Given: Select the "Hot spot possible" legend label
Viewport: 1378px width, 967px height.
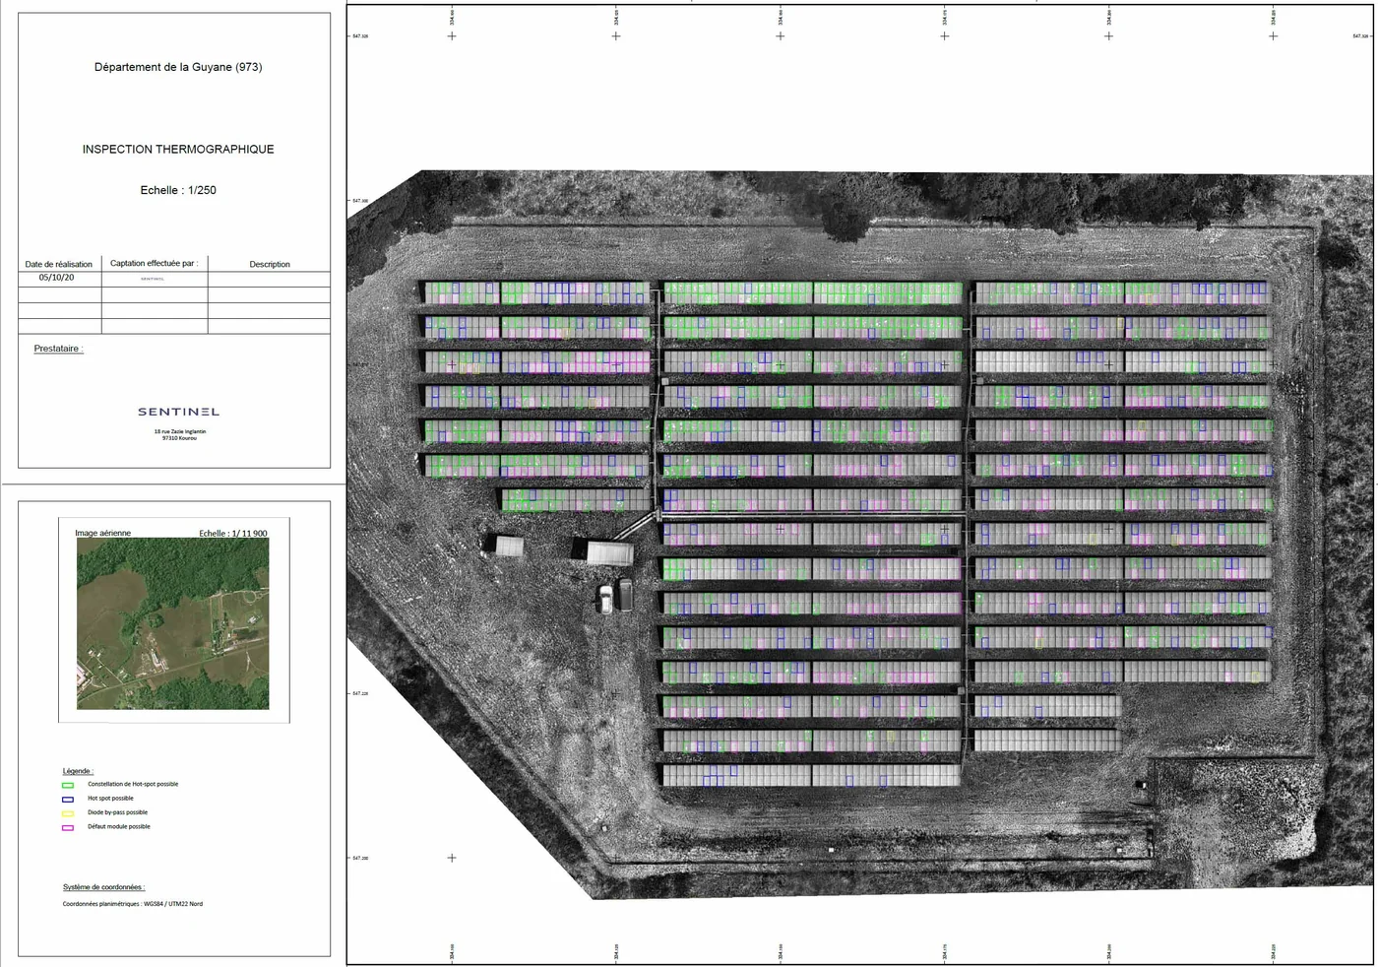Looking at the screenshot, I should (110, 799).
